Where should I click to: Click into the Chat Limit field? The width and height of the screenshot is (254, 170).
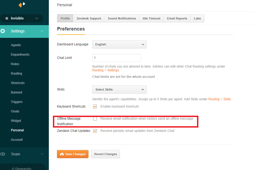(116, 58)
